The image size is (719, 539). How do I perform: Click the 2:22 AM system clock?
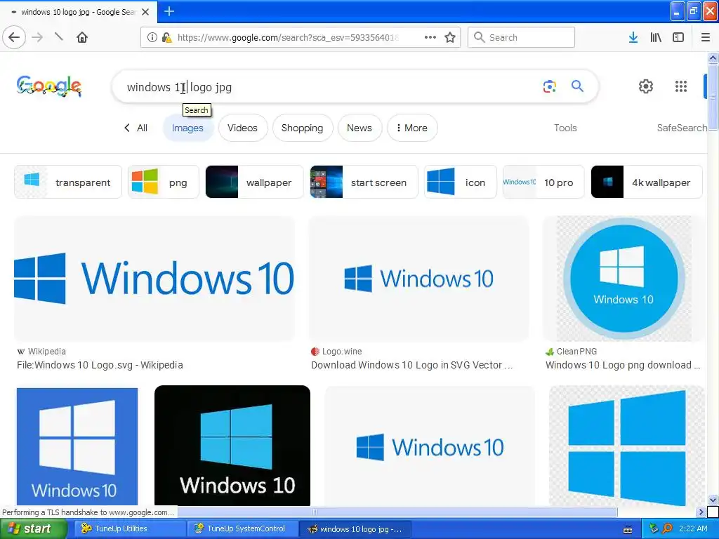pyautogui.click(x=693, y=528)
